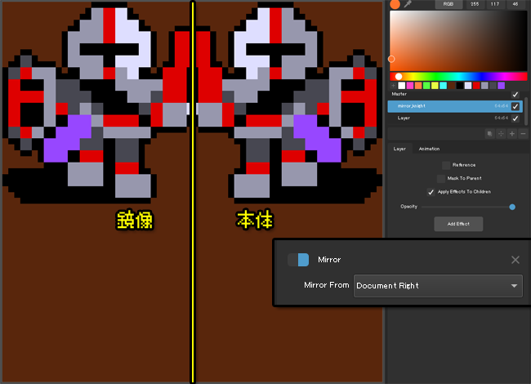The width and height of the screenshot is (531, 384).
Task: Click the current orange color circle
Action: [395, 4]
